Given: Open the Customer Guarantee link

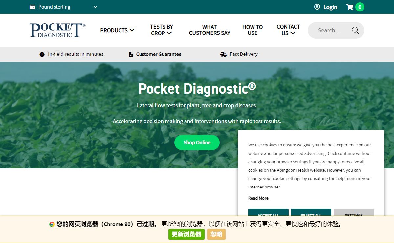Looking at the screenshot, I should coord(159,54).
